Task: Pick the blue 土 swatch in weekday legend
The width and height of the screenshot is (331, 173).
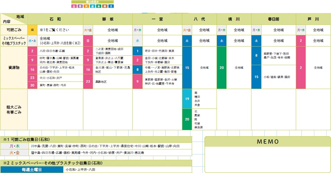Action: coord(111,7)
